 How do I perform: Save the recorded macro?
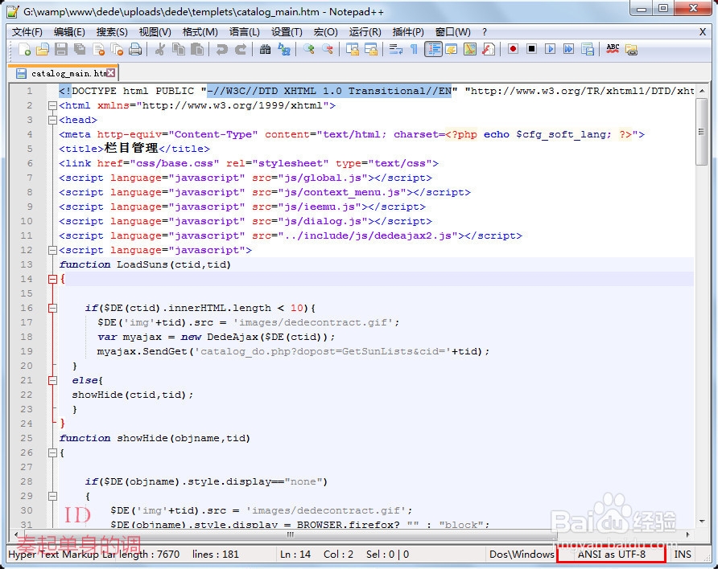click(588, 49)
